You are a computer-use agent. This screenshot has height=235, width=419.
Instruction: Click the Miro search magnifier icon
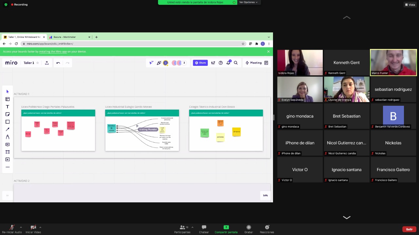click(x=236, y=63)
